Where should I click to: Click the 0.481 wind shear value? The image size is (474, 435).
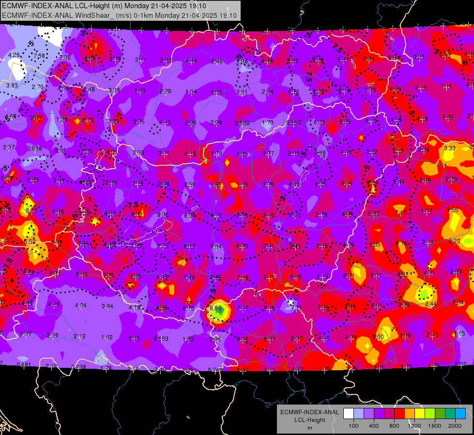(24, 364)
